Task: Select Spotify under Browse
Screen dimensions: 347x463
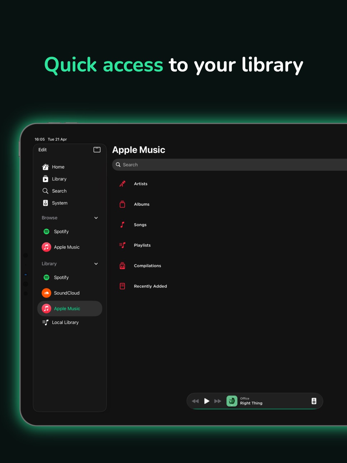Action: 70,231
